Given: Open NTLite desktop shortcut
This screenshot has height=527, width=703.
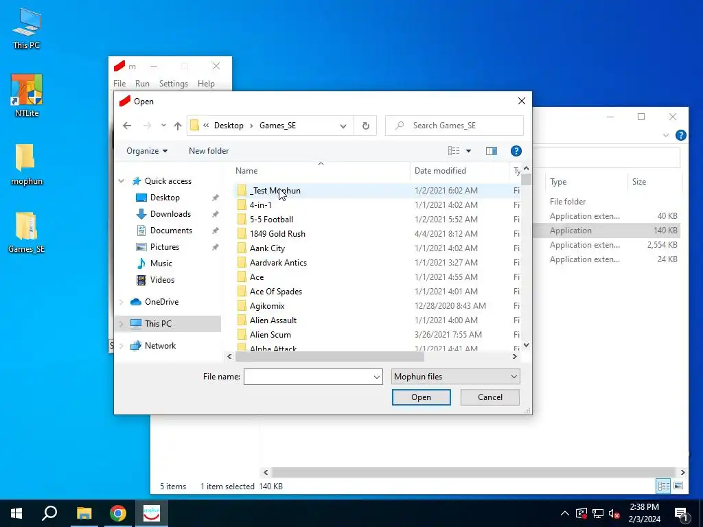Looking at the screenshot, I should [27, 95].
